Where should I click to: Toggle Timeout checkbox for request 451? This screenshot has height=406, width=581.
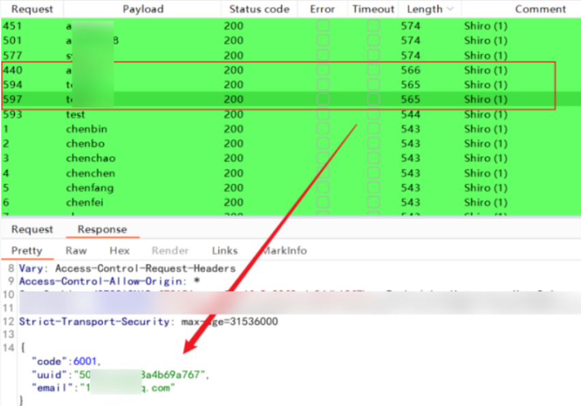coord(373,26)
